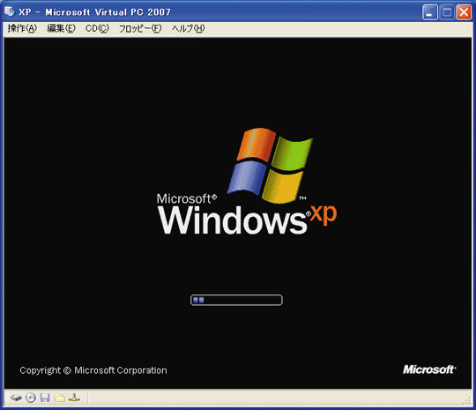Click the Copyright Microsoft Corporation text

click(x=93, y=370)
